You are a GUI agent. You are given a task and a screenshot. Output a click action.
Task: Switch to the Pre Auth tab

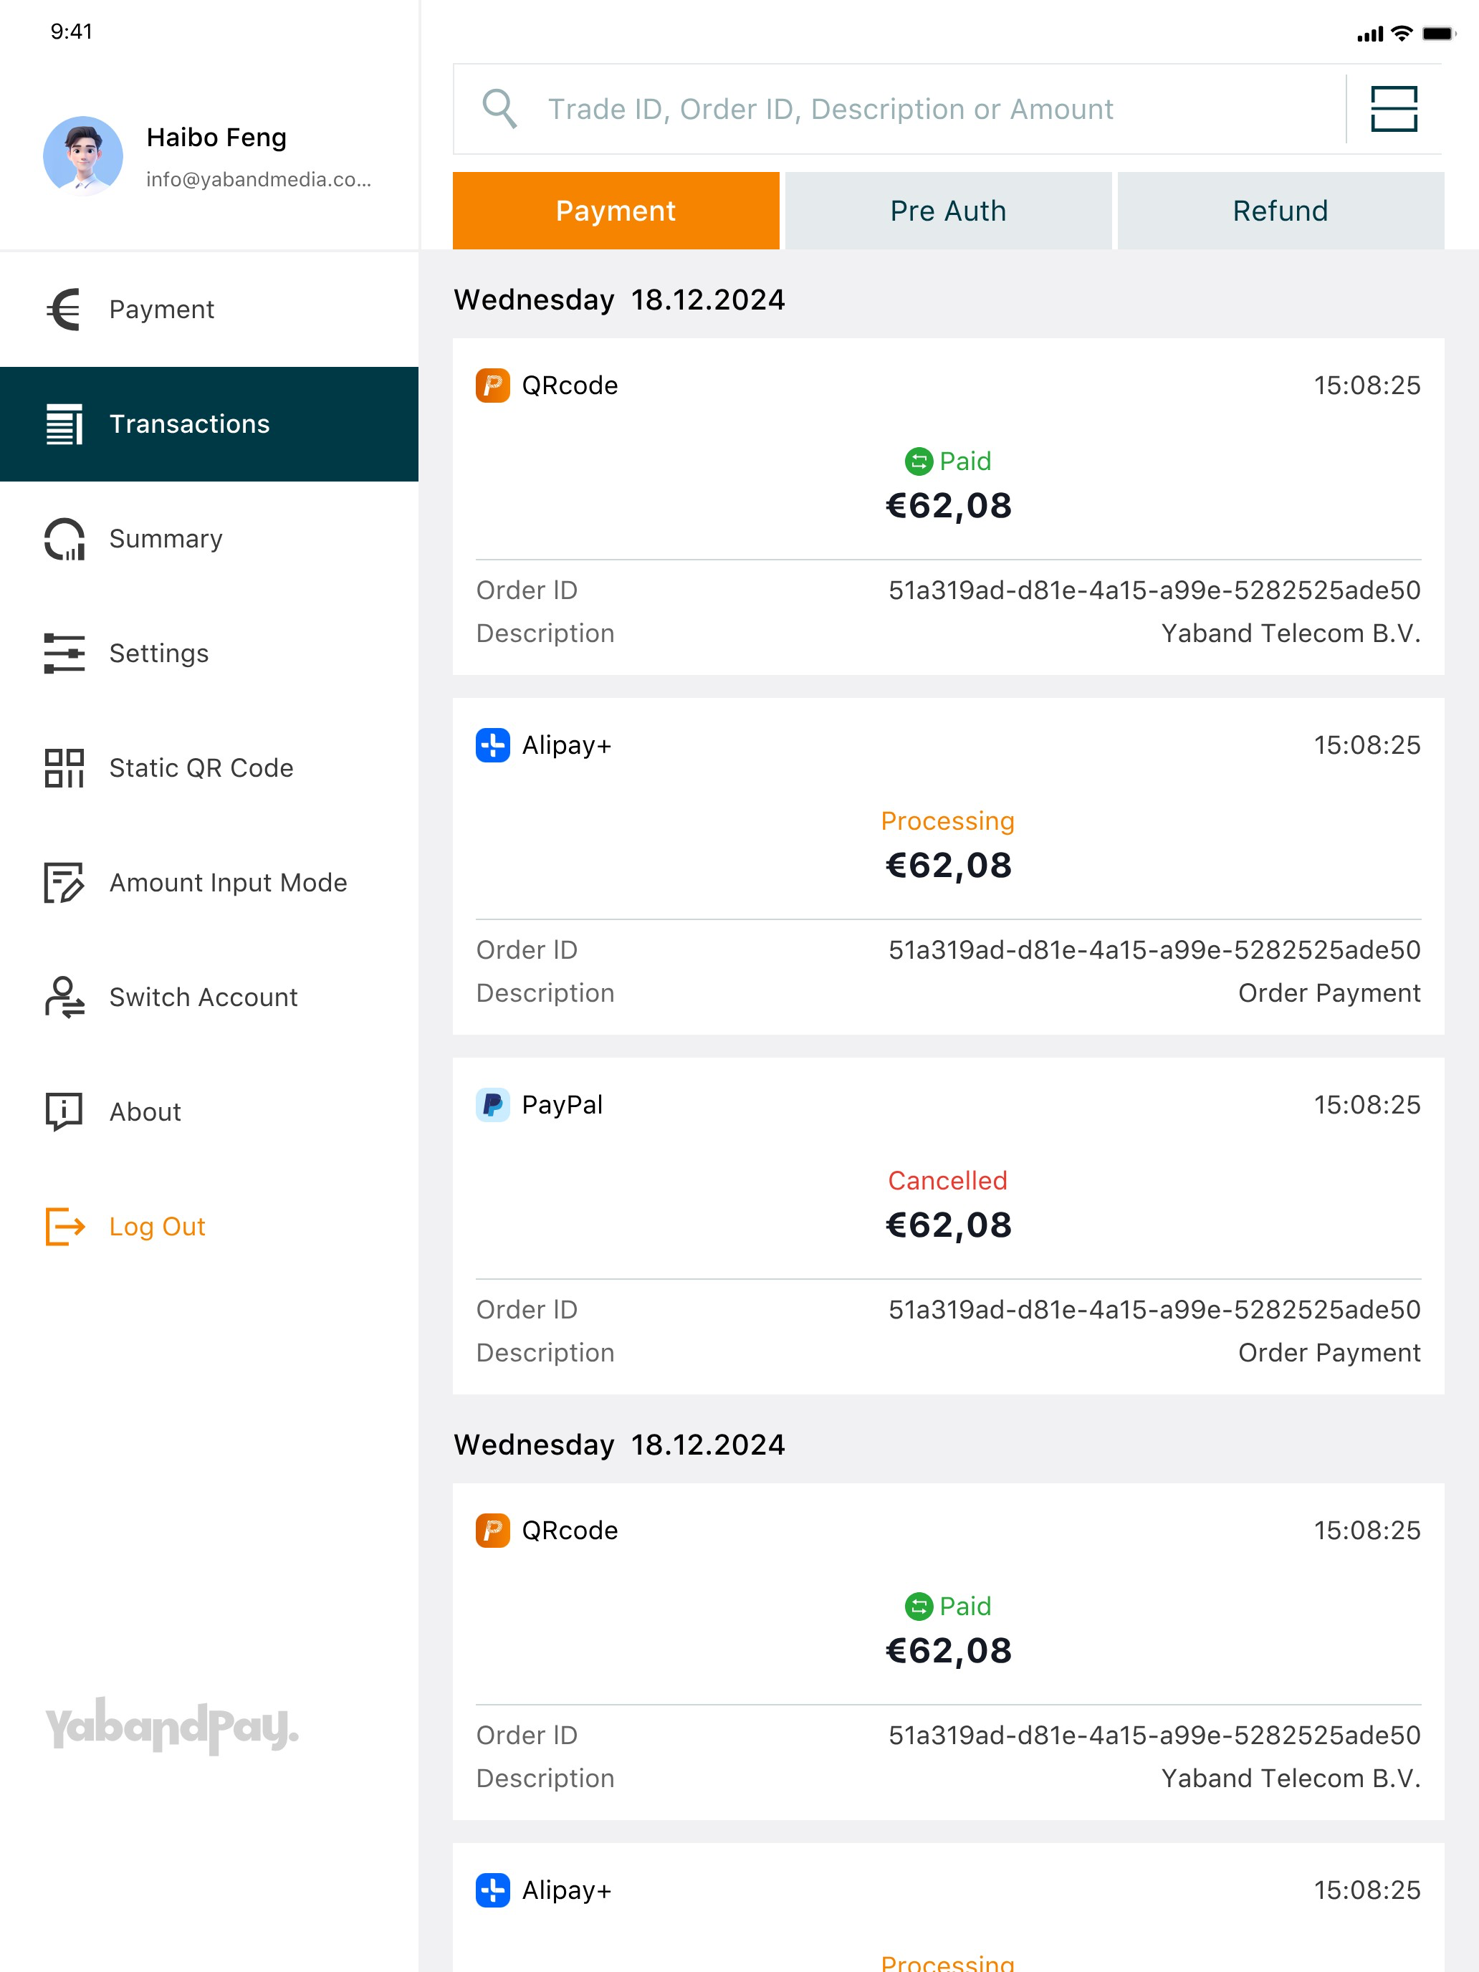click(x=949, y=211)
